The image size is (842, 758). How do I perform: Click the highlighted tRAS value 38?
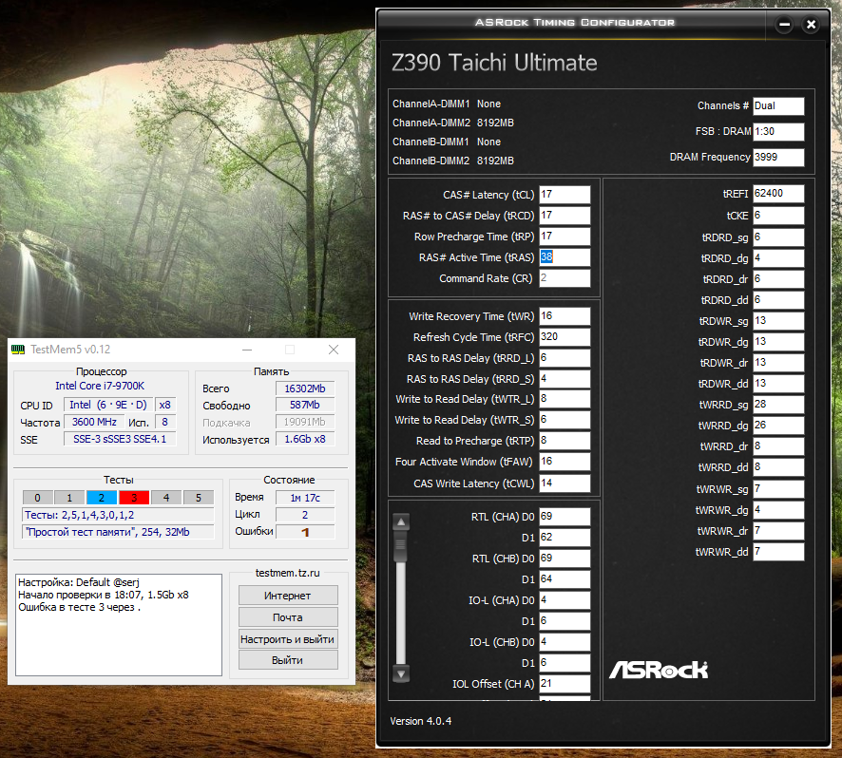pyautogui.click(x=546, y=257)
